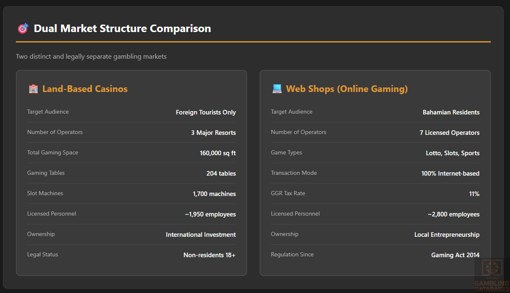Select the Foreign Tourists Only value

(206, 112)
